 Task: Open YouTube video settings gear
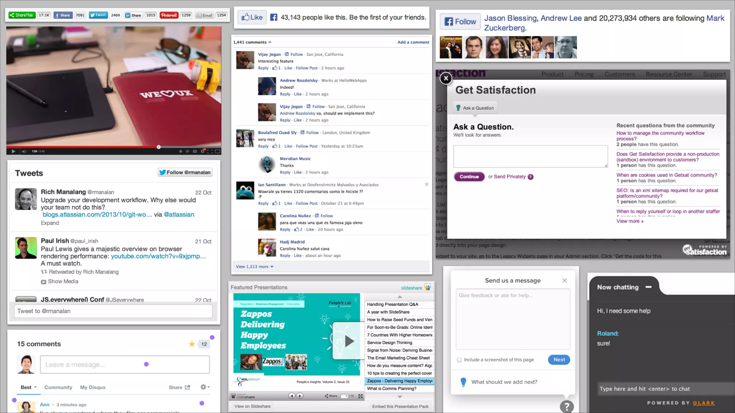pyautogui.click(x=202, y=151)
